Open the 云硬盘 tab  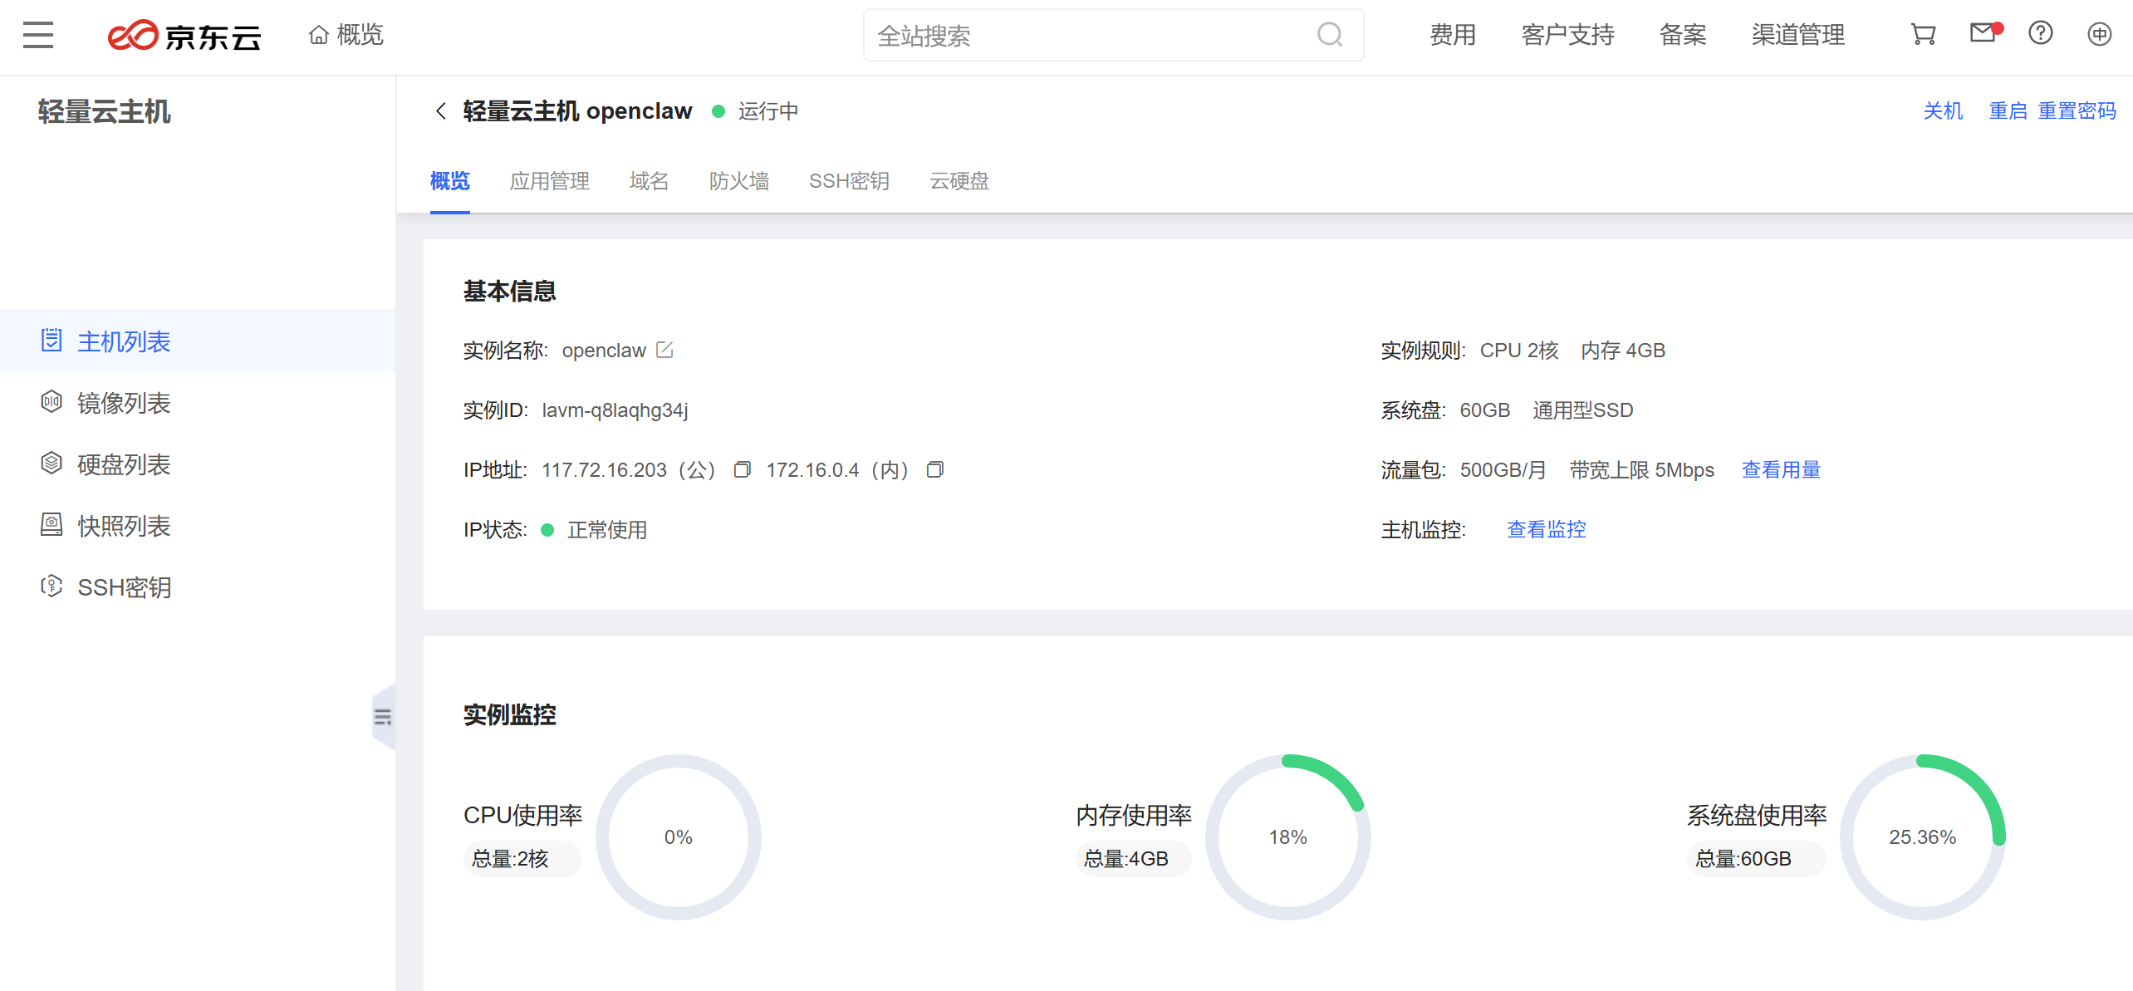coord(959,181)
